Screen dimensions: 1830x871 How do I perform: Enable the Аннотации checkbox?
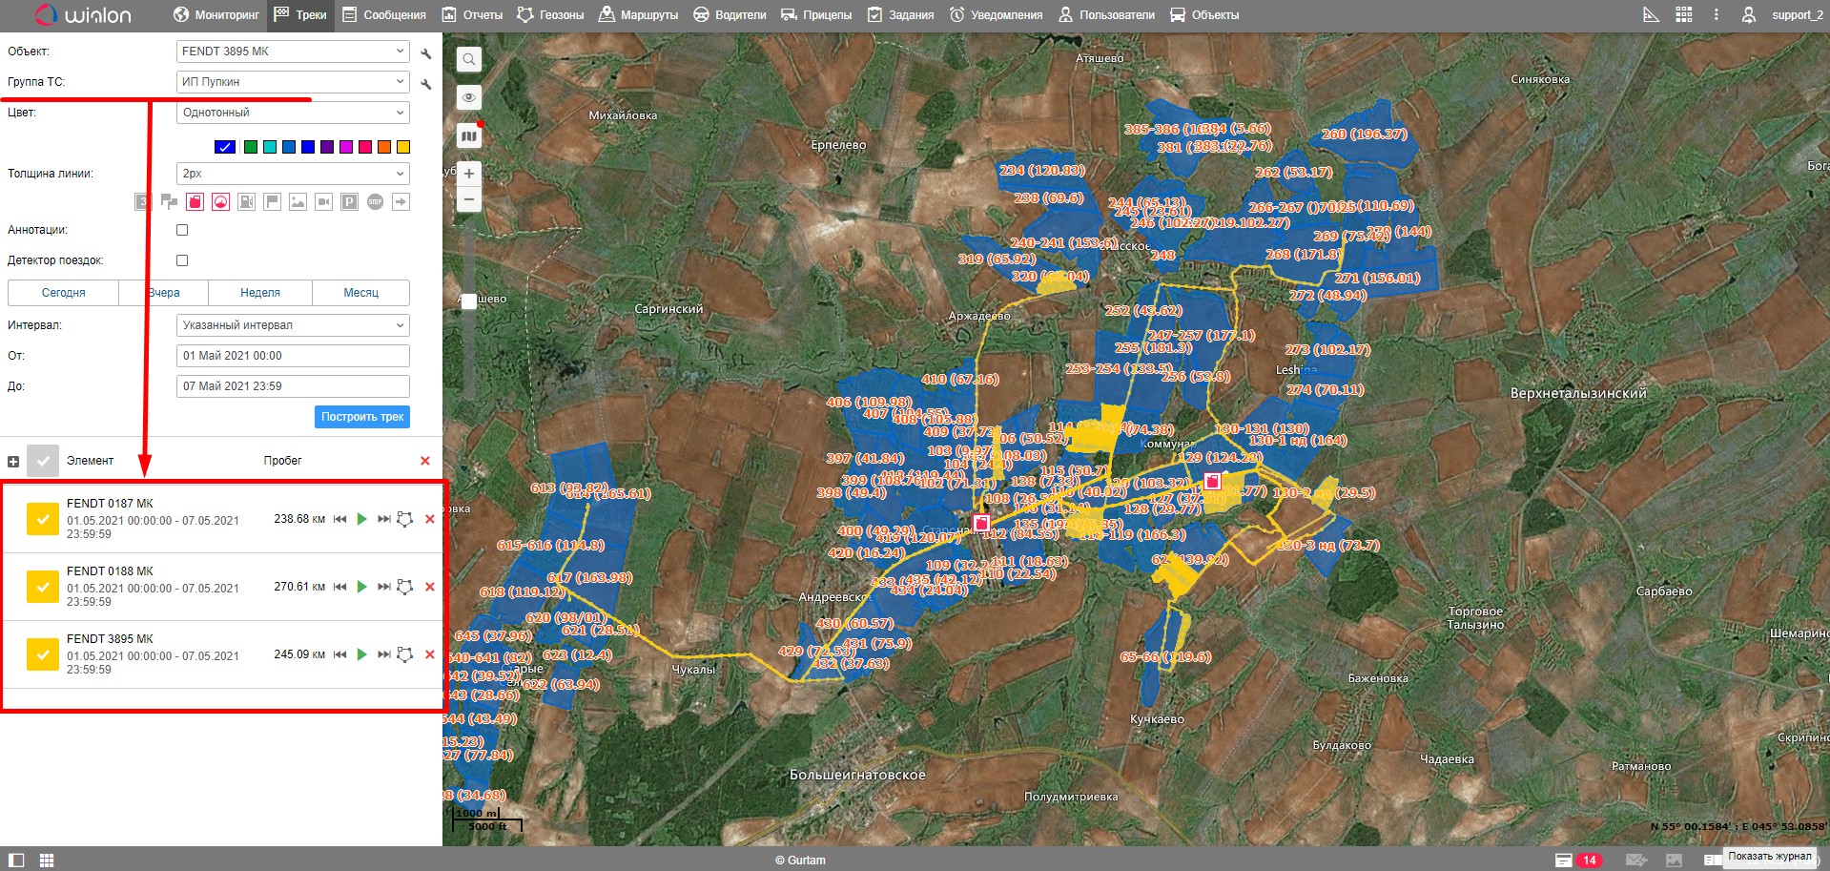click(x=182, y=230)
